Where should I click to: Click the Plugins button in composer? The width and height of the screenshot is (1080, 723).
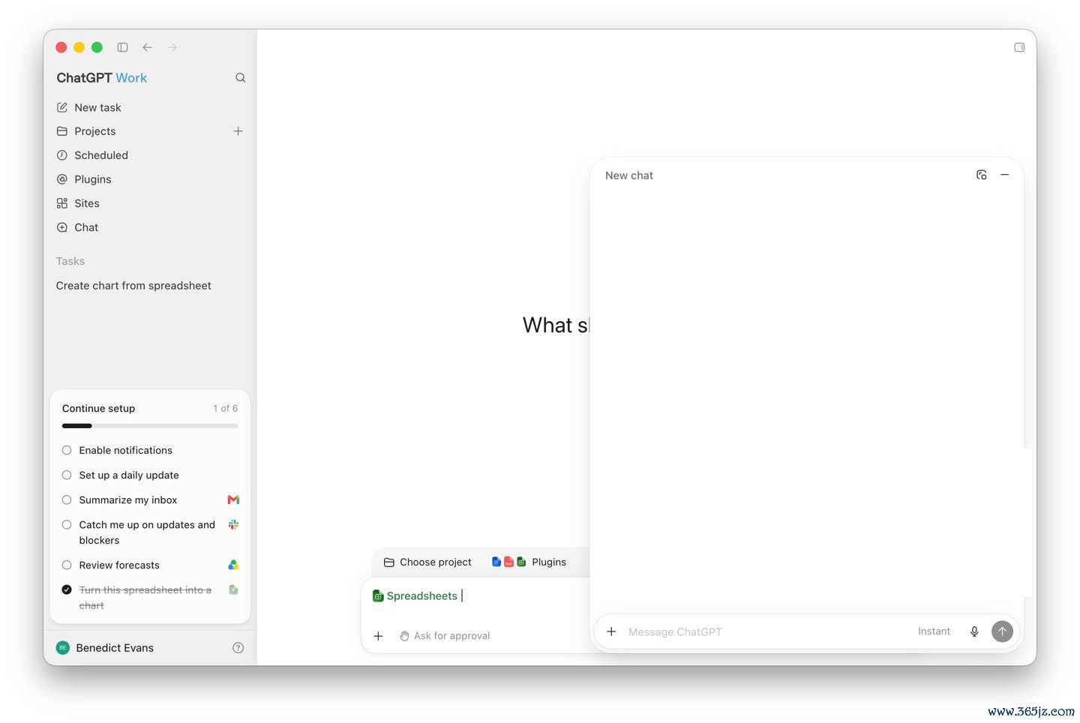click(x=549, y=562)
